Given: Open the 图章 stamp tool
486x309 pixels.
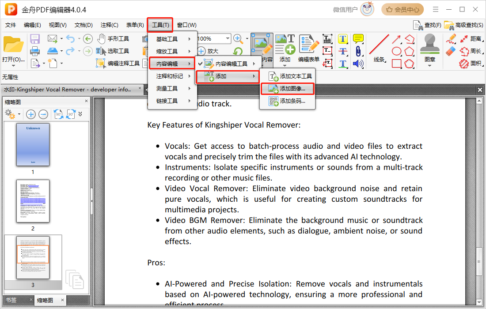Looking at the screenshot, I should [x=429, y=47].
